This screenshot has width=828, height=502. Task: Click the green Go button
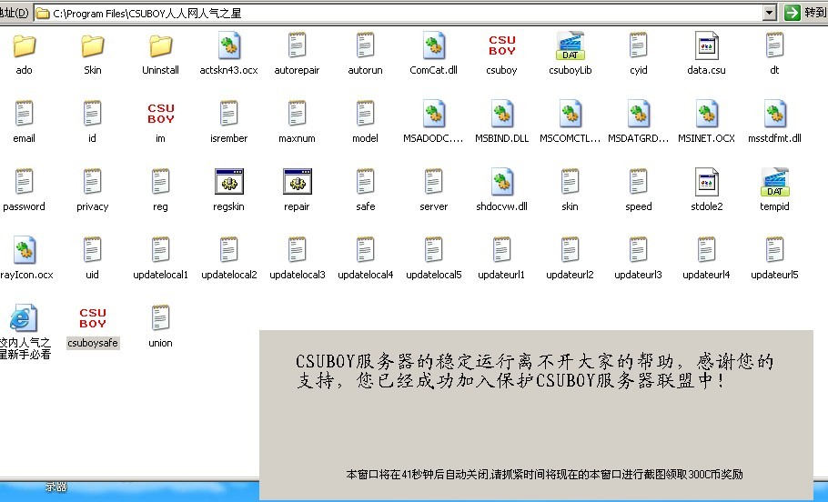pos(793,13)
